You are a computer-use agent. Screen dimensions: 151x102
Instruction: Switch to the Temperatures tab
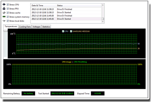coord(11,27)
